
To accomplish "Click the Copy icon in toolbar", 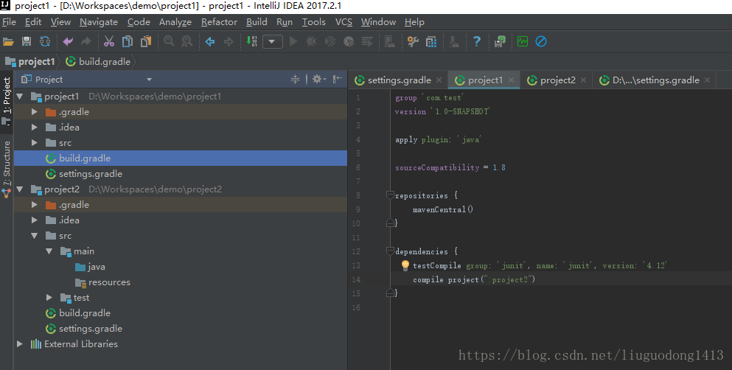I will (127, 41).
